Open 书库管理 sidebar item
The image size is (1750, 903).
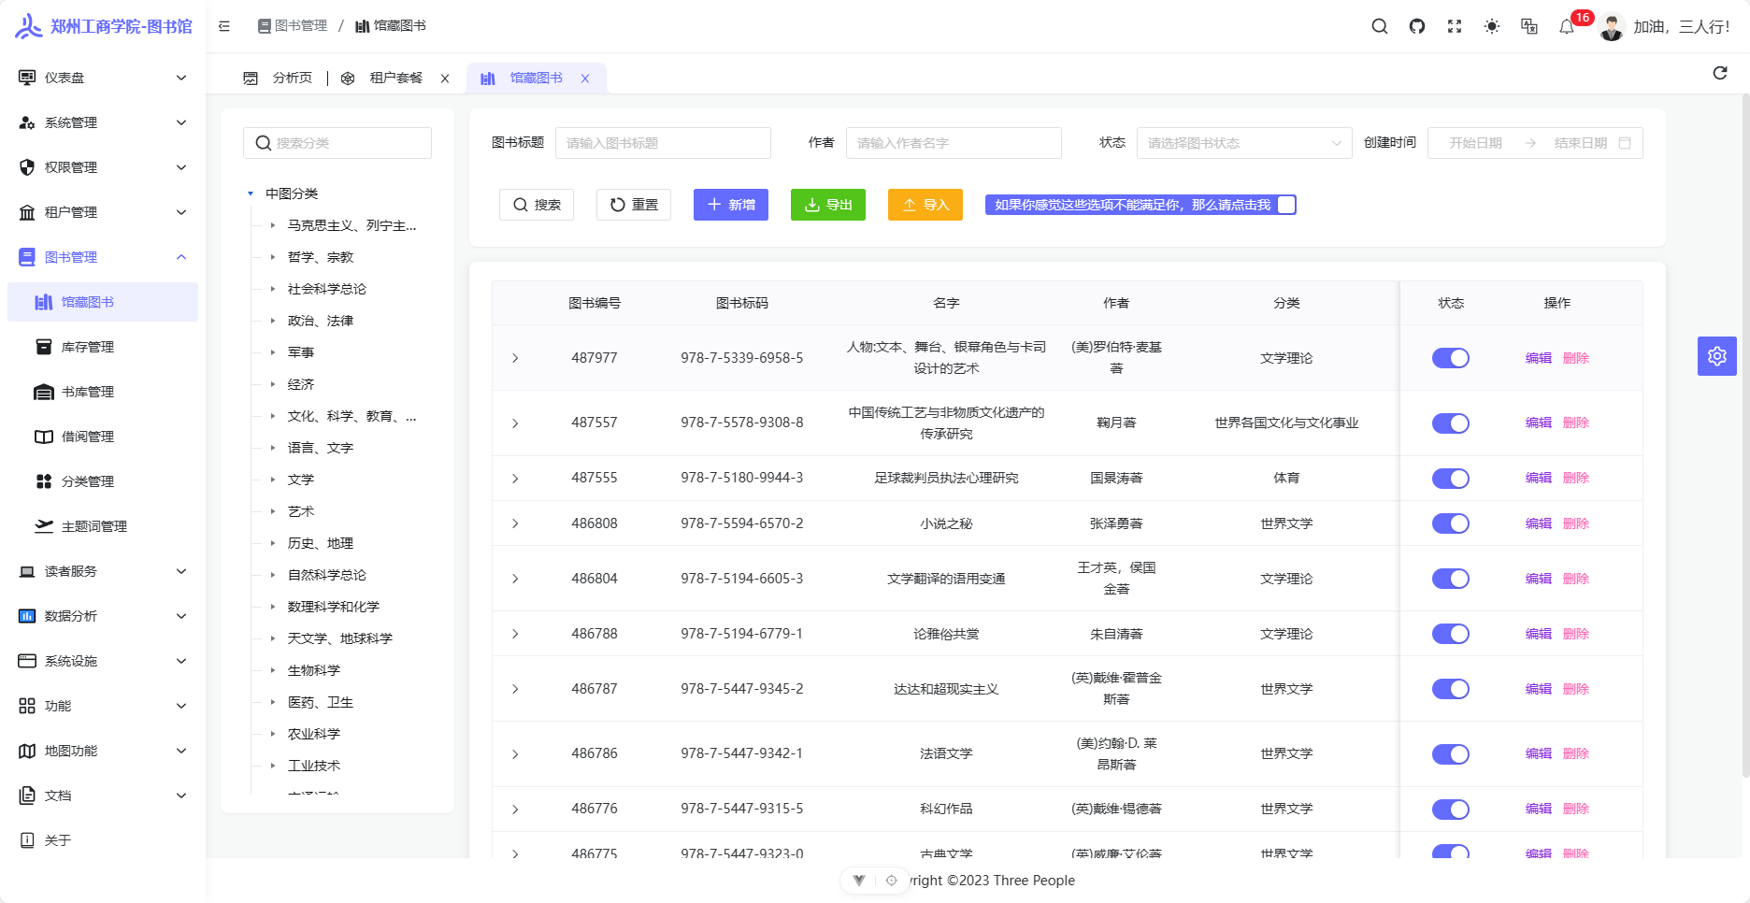pyautogui.click(x=103, y=392)
